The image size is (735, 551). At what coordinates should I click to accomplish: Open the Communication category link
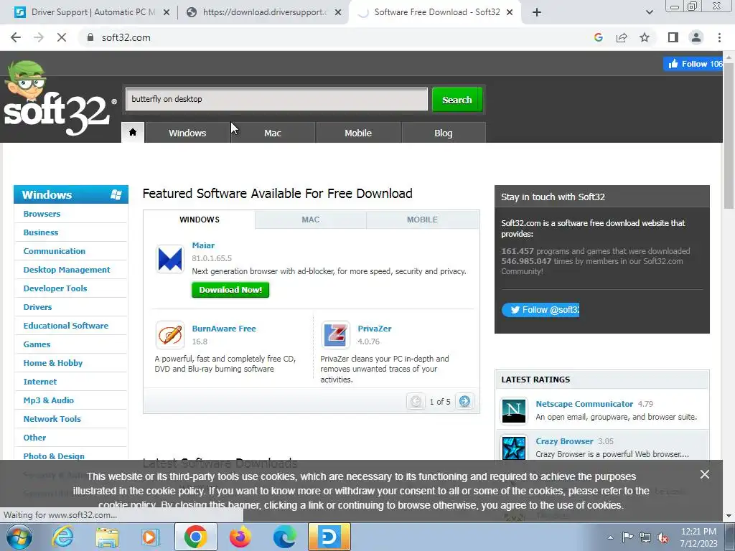(55, 251)
